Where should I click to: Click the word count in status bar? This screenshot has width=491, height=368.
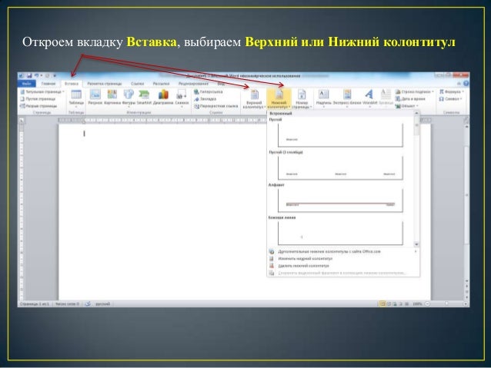tap(67, 304)
